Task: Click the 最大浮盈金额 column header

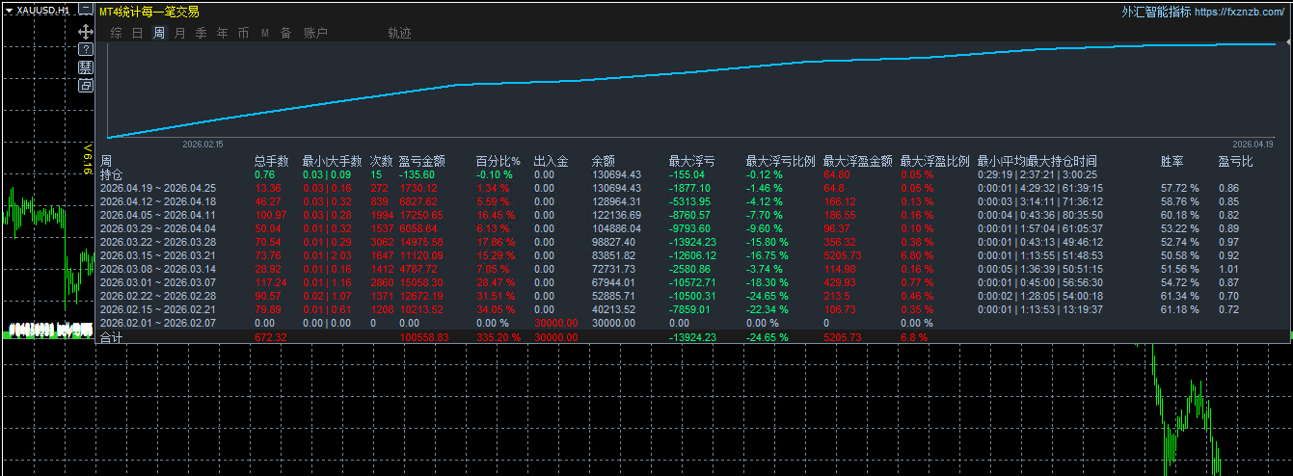Action: tap(858, 161)
